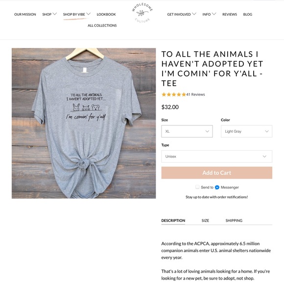This screenshot has width=284, height=284.
Task: Click the Shop menu chevron icon
Action: point(54,14)
